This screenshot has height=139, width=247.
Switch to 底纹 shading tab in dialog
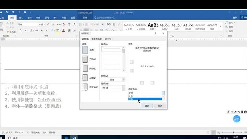pos(108,39)
